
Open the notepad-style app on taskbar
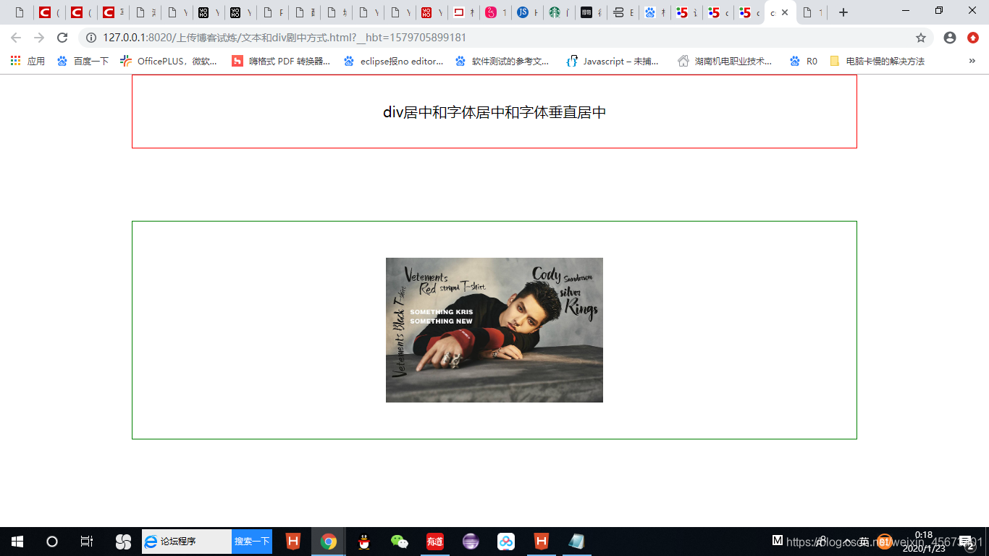pyautogui.click(x=577, y=542)
